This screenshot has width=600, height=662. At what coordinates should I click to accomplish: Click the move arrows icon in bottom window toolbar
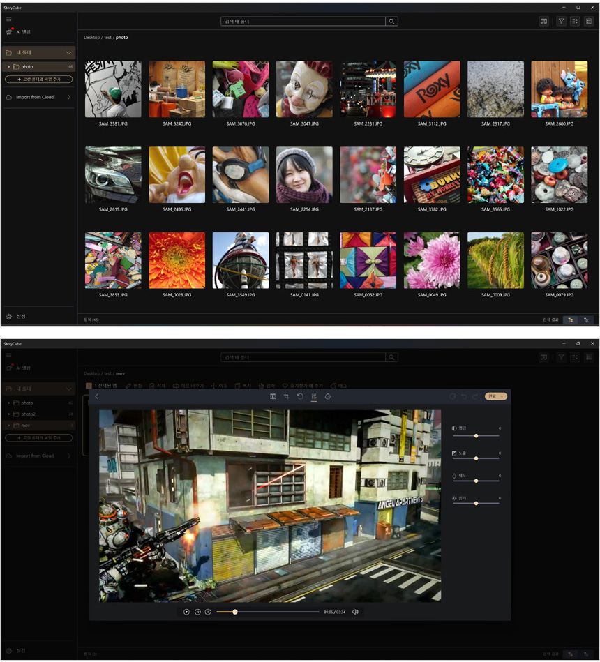213,386
